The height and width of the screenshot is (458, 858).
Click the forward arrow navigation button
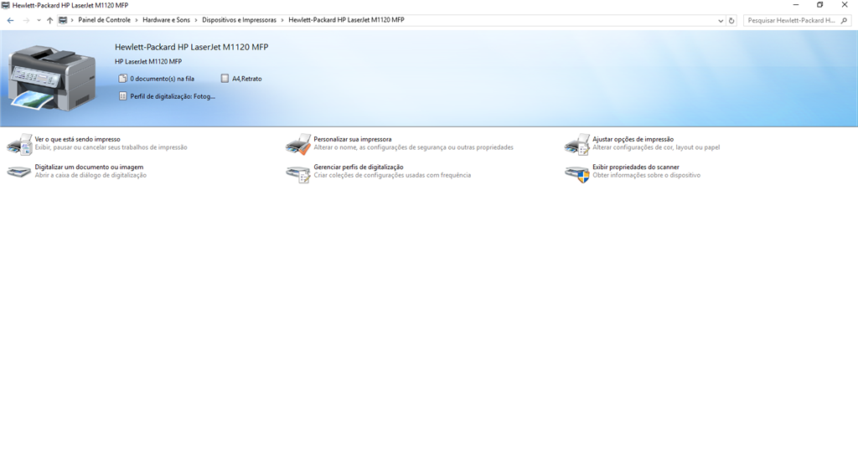pyautogui.click(x=26, y=20)
